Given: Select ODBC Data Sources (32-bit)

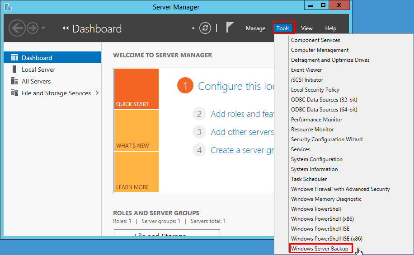Looking at the screenshot, I should [x=324, y=100].
